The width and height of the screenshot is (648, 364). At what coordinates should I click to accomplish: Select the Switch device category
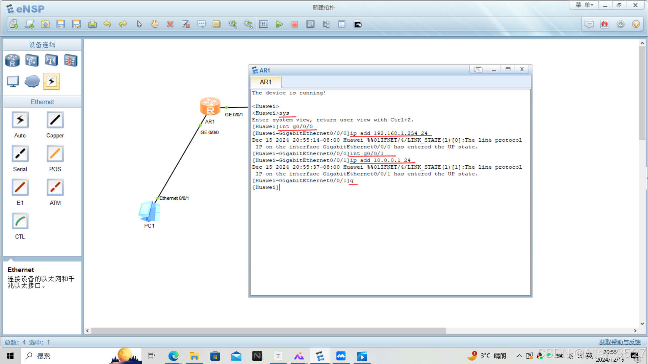coord(32,61)
